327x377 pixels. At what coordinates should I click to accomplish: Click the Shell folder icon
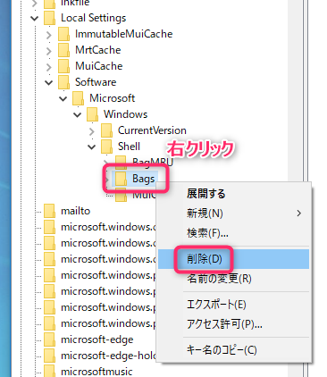(x=106, y=147)
